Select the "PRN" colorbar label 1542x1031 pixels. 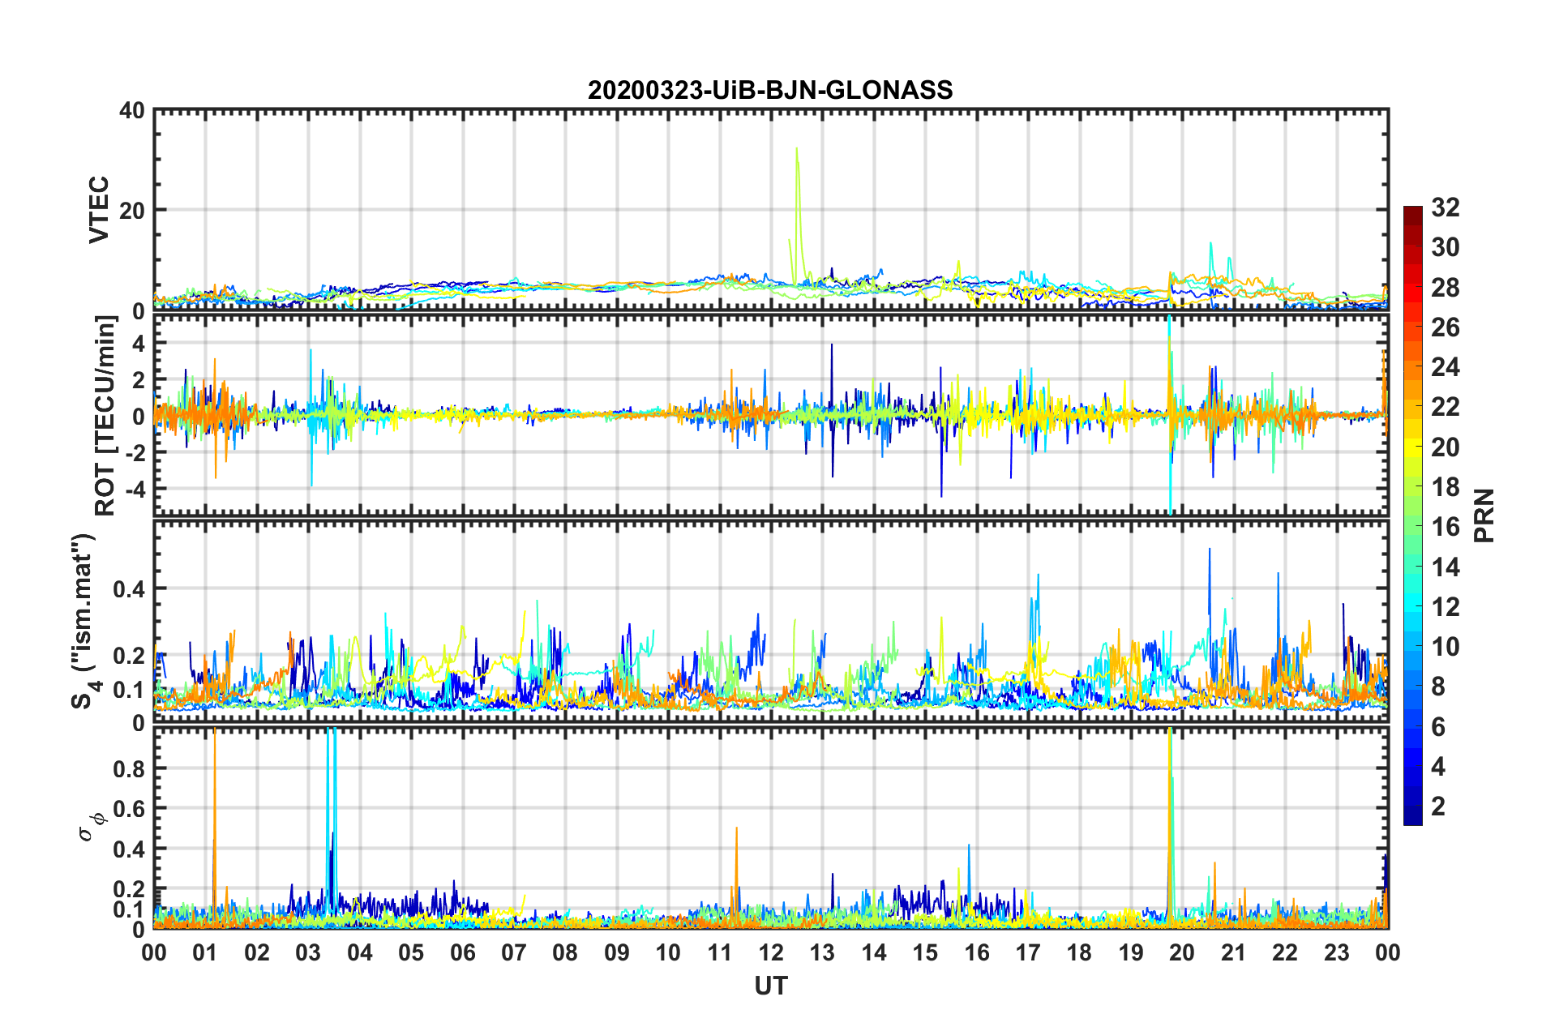[x=1484, y=515]
